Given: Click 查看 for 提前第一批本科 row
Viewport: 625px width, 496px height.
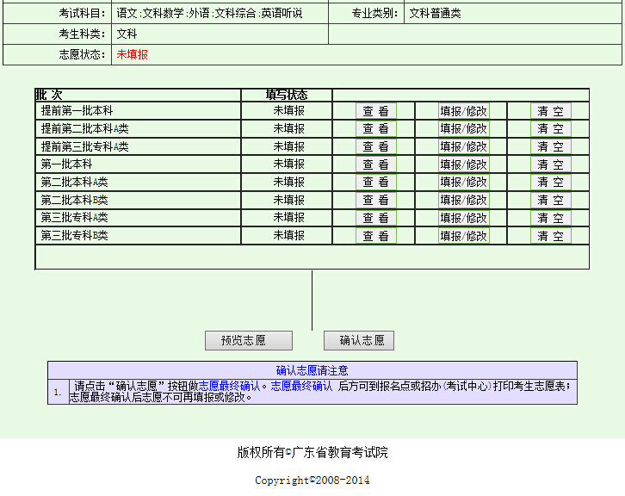Looking at the screenshot, I should [x=375, y=111].
